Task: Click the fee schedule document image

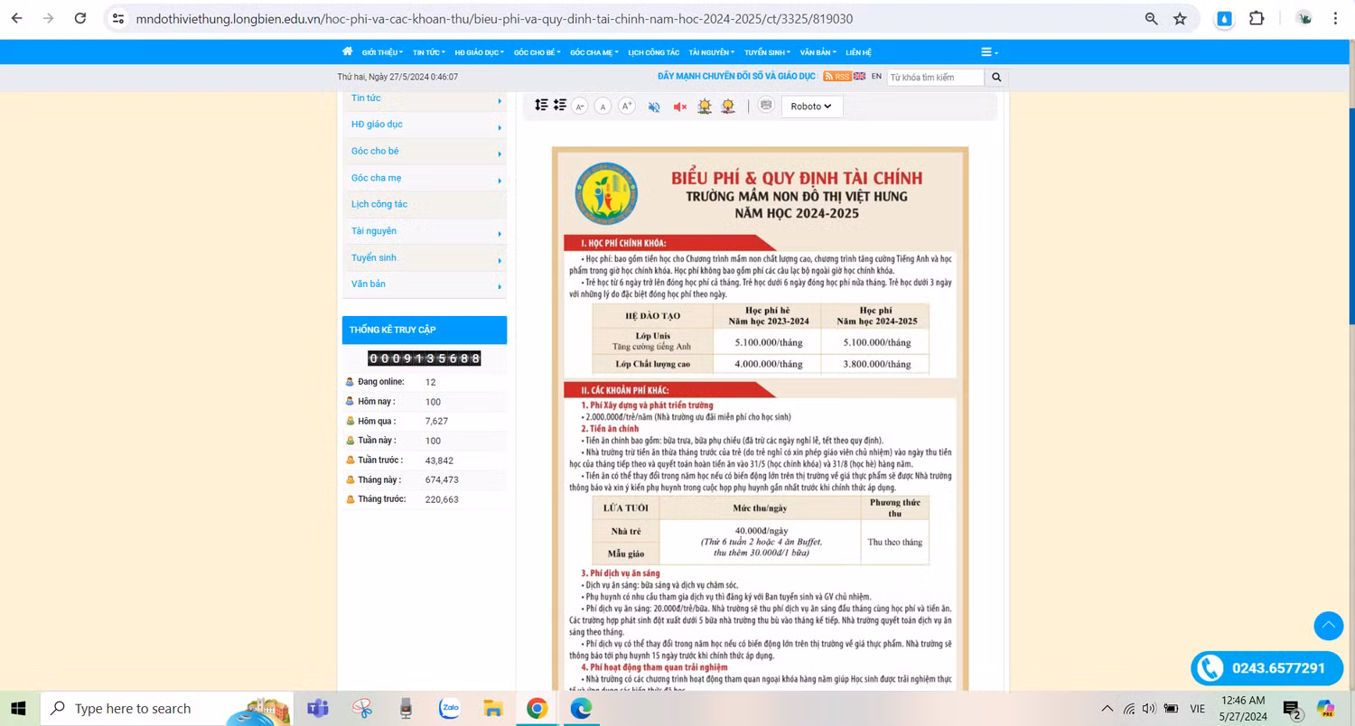Action: [760, 419]
